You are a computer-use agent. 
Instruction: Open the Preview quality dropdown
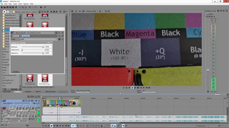[92, 11]
